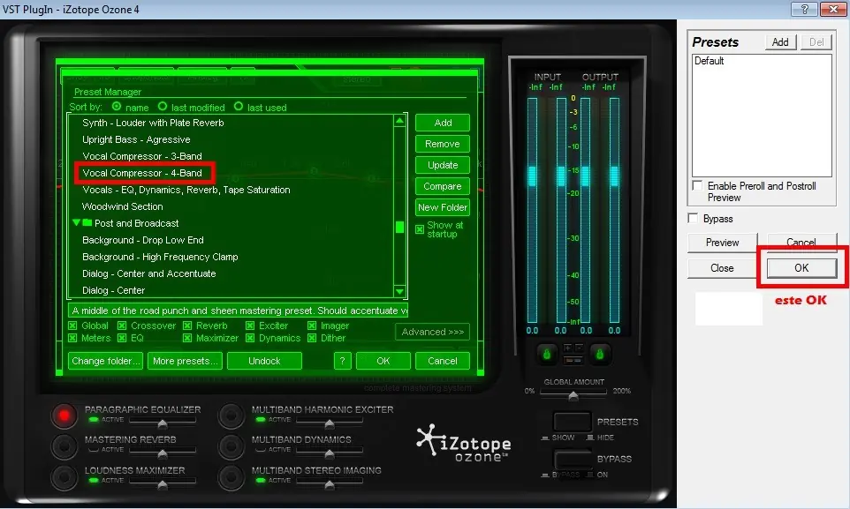Toggle the Meters checkbox
The height and width of the screenshot is (509, 850).
(x=72, y=338)
